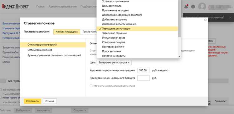The height and width of the screenshot is (114, 234).
Task: Choose Цель достигнута from the list
Action: pos(137,6)
